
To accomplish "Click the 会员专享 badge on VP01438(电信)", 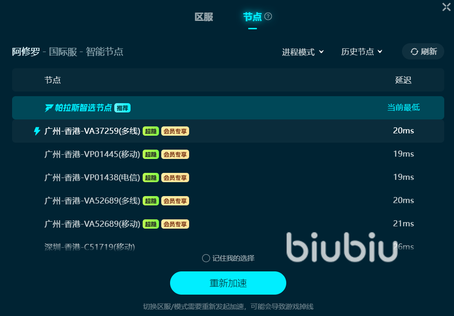I will [x=175, y=178].
